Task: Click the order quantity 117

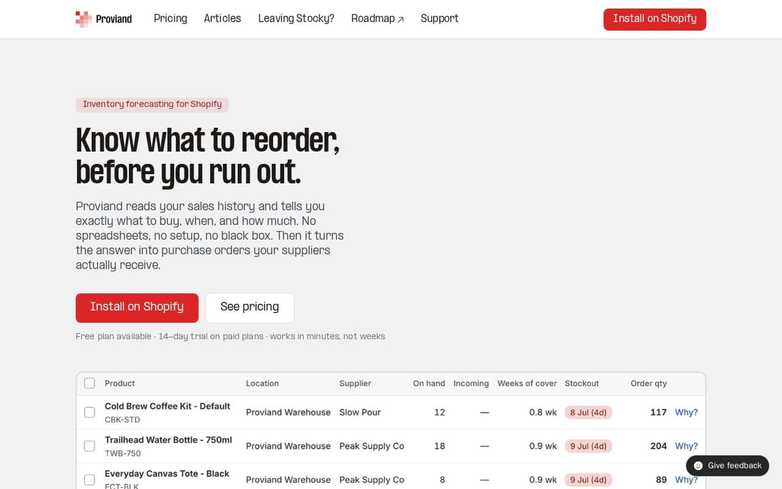Action: click(x=658, y=412)
